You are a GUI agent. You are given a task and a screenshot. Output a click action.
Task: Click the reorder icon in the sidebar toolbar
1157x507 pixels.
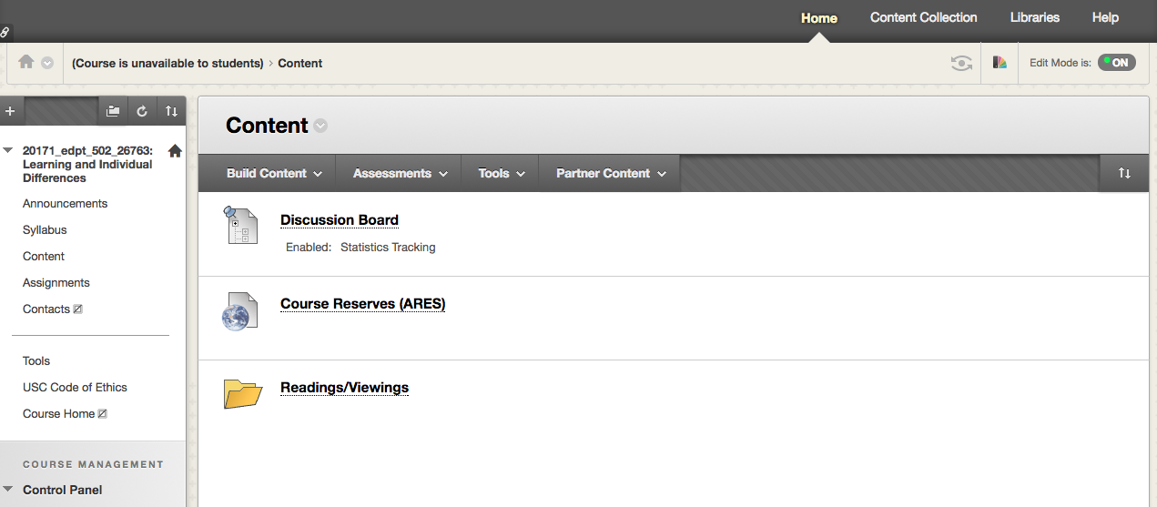(x=171, y=111)
